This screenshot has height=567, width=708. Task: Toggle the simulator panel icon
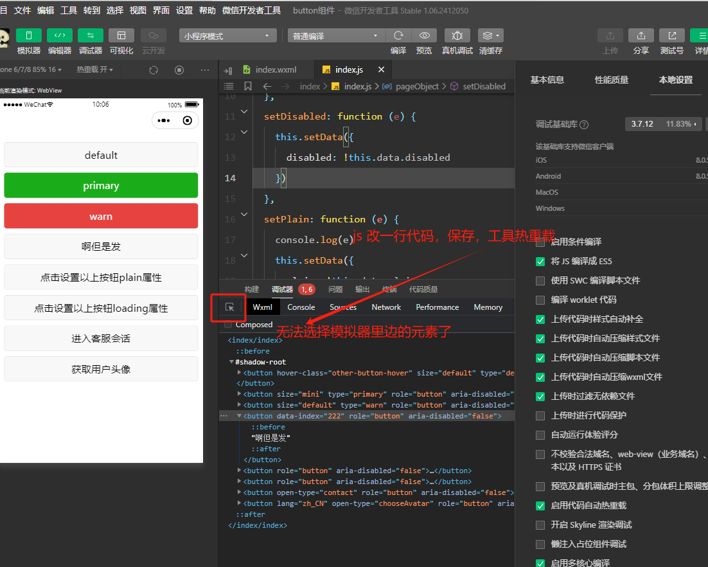coord(29,35)
